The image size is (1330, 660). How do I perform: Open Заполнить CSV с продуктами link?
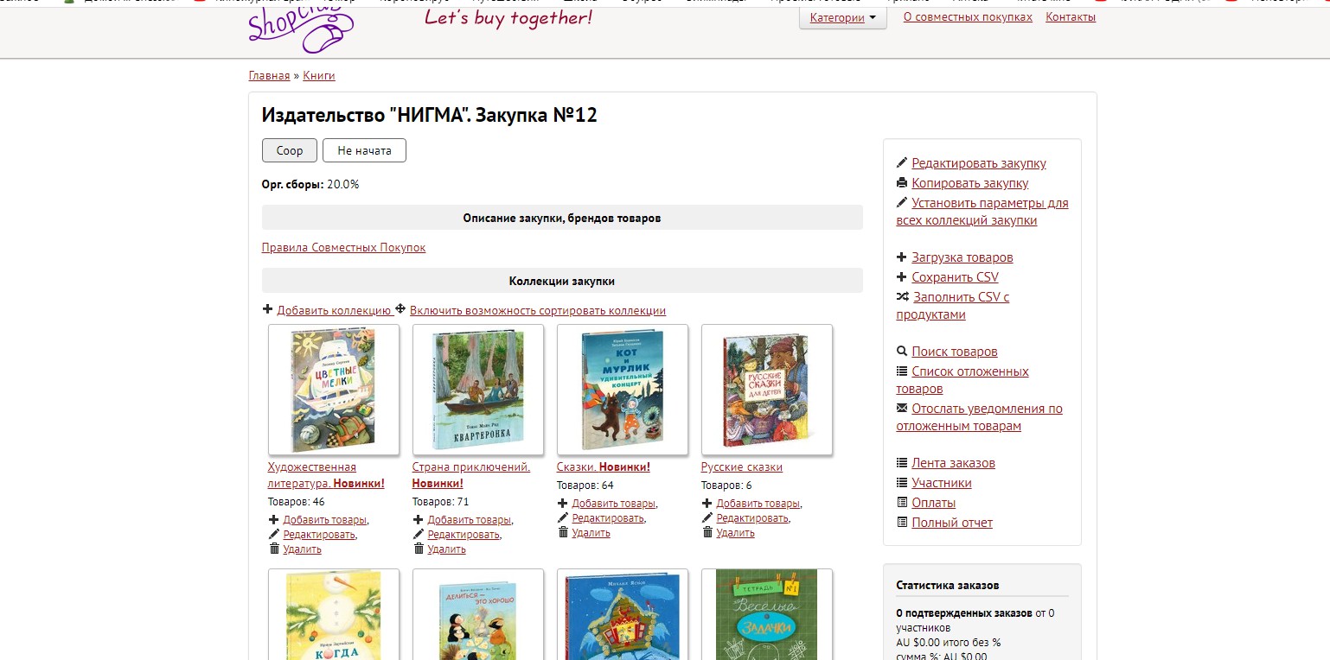click(x=953, y=306)
